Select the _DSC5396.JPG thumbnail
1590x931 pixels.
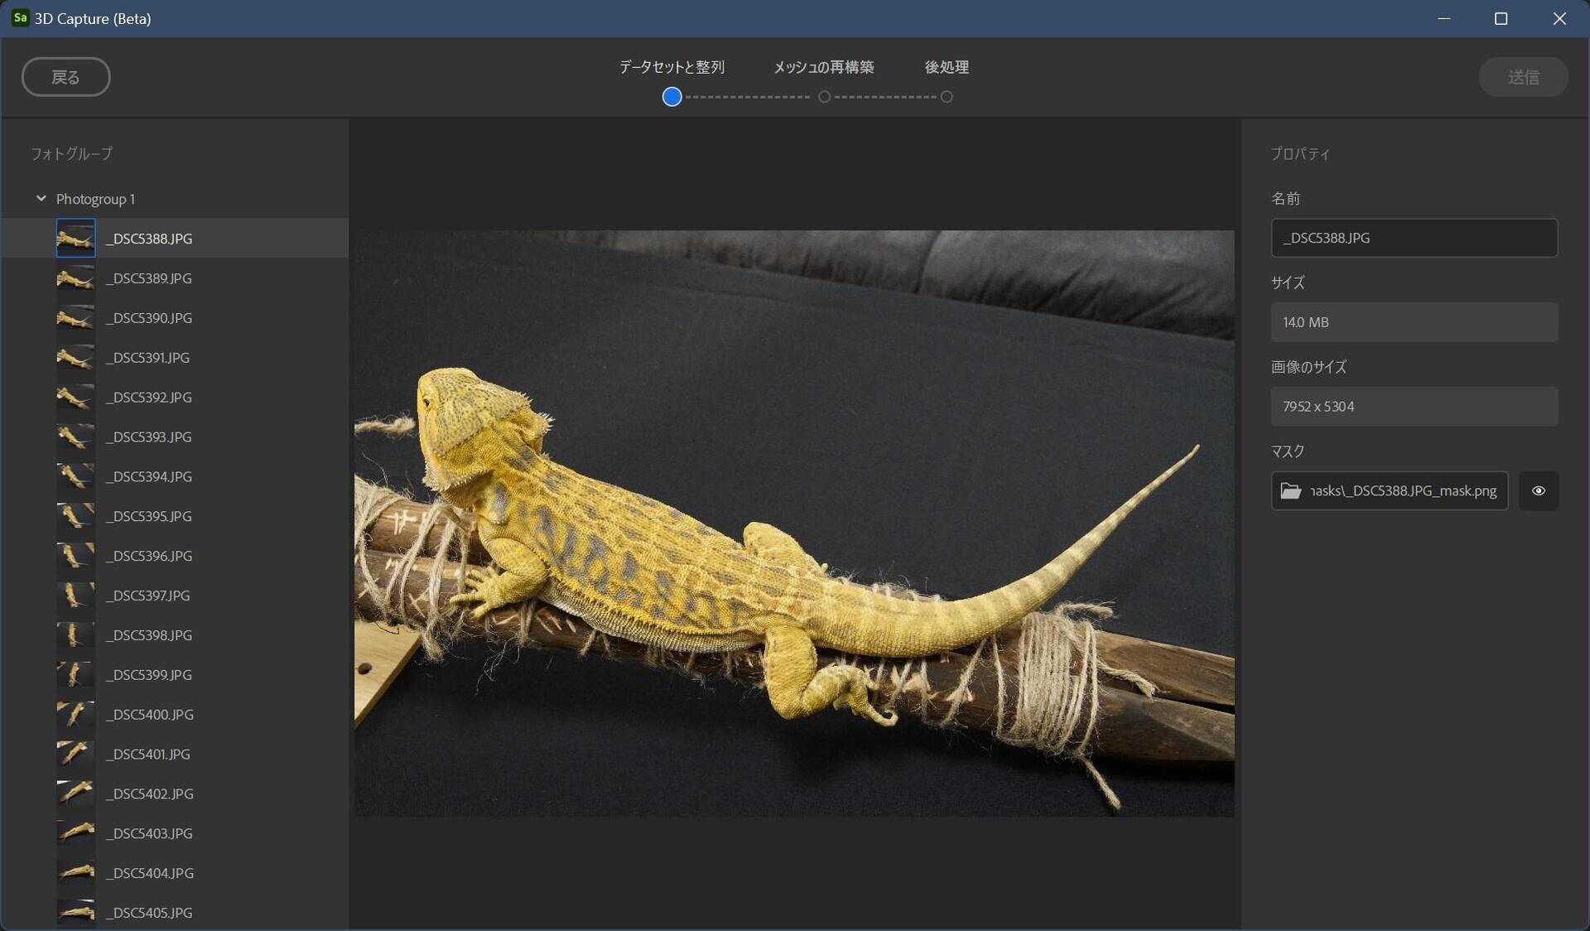75,556
